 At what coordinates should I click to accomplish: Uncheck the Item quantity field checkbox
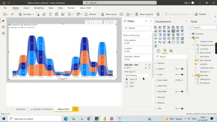point(196,60)
